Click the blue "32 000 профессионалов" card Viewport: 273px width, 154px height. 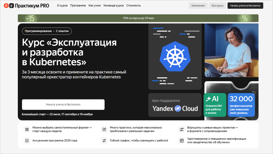[x=241, y=105]
